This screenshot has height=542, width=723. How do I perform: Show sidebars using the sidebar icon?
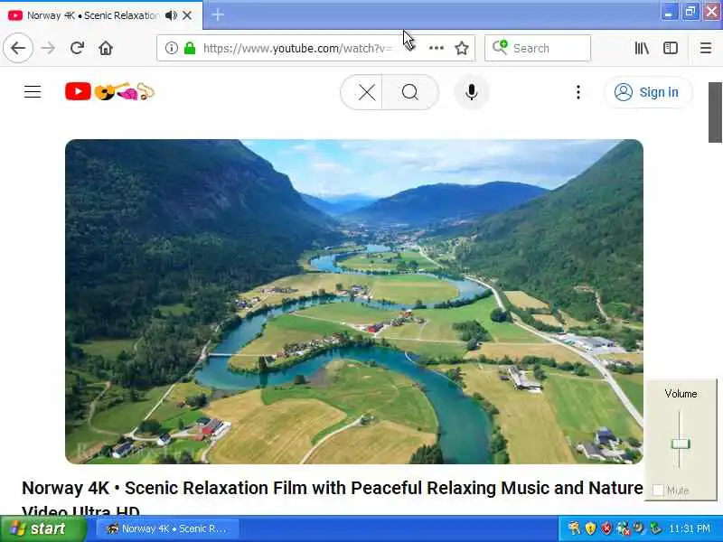click(x=671, y=48)
